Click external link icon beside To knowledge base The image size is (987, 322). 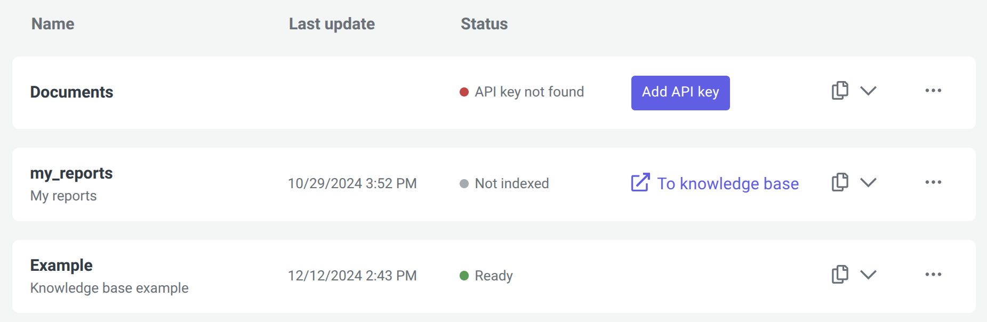click(640, 182)
